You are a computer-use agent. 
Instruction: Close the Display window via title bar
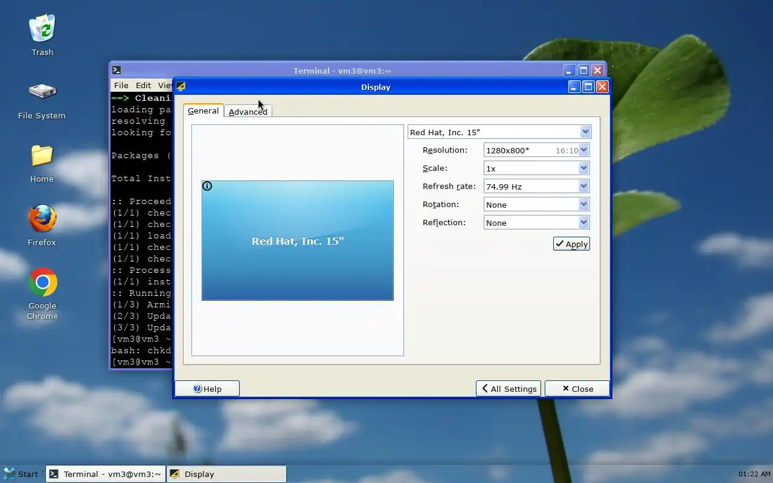click(602, 87)
